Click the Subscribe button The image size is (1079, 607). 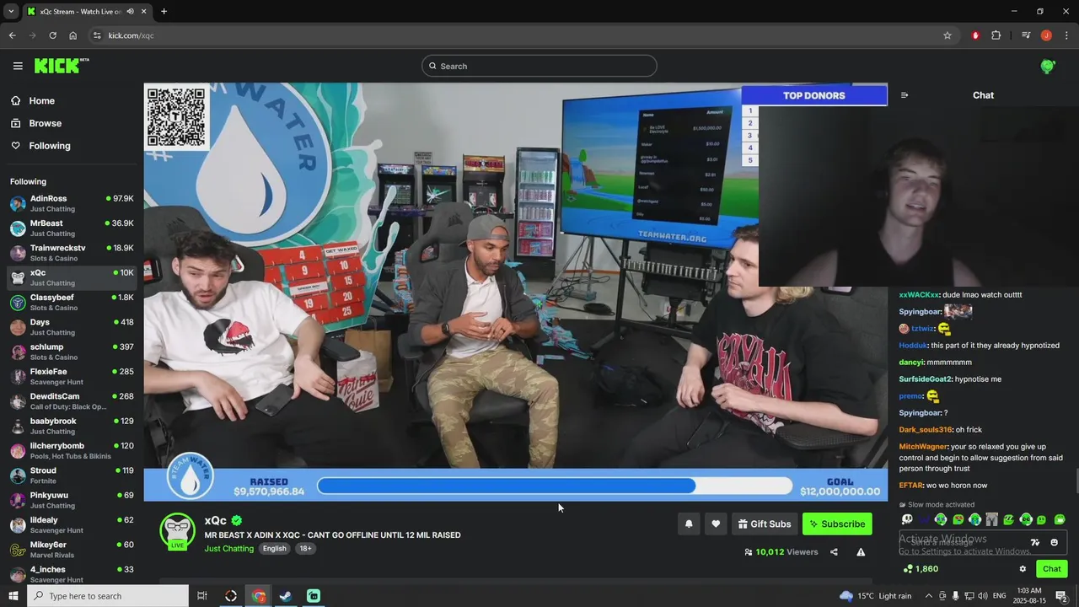point(837,524)
